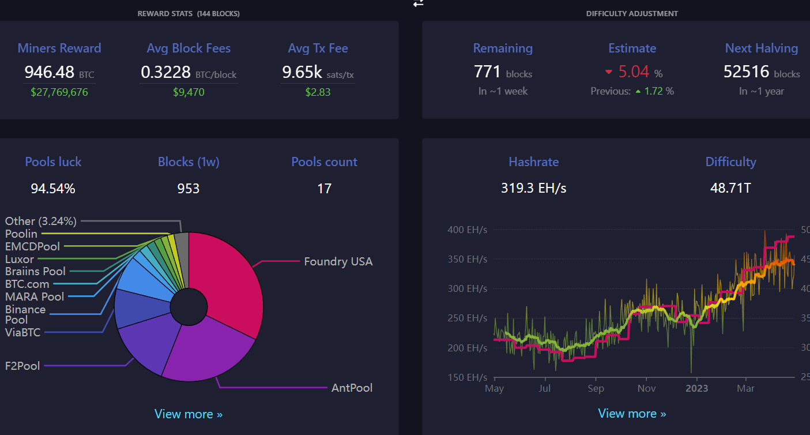Click the F2Pool label text
The height and width of the screenshot is (435, 810).
pos(22,365)
